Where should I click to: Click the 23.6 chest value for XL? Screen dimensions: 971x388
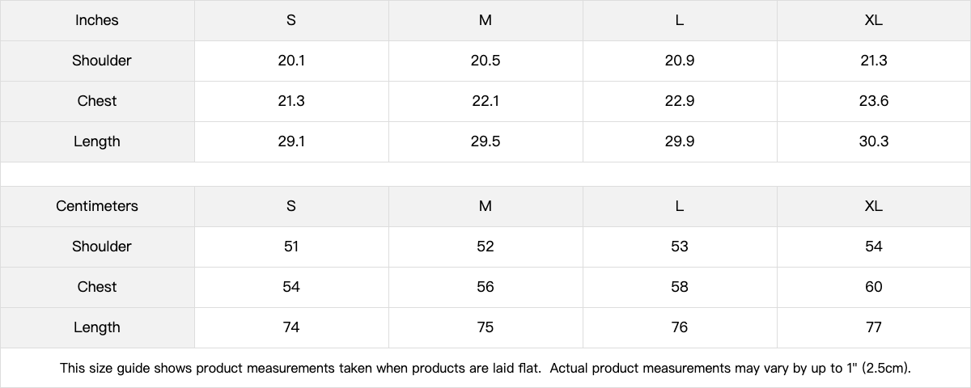(873, 101)
